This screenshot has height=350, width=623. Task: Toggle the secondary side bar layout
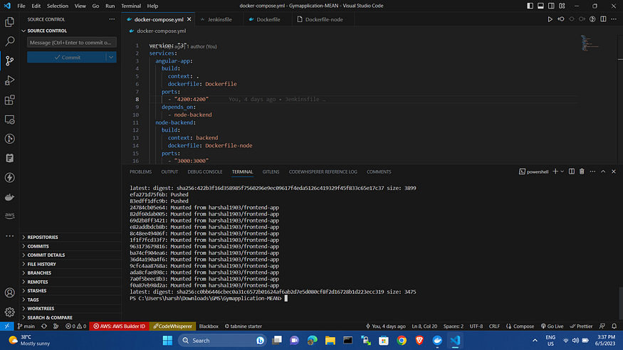point(551,6)
